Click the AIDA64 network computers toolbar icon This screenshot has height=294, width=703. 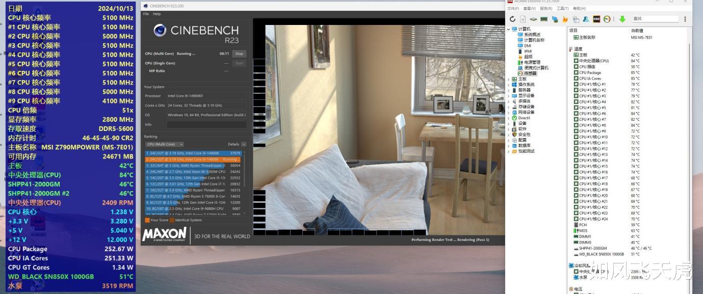pos(555,19)
